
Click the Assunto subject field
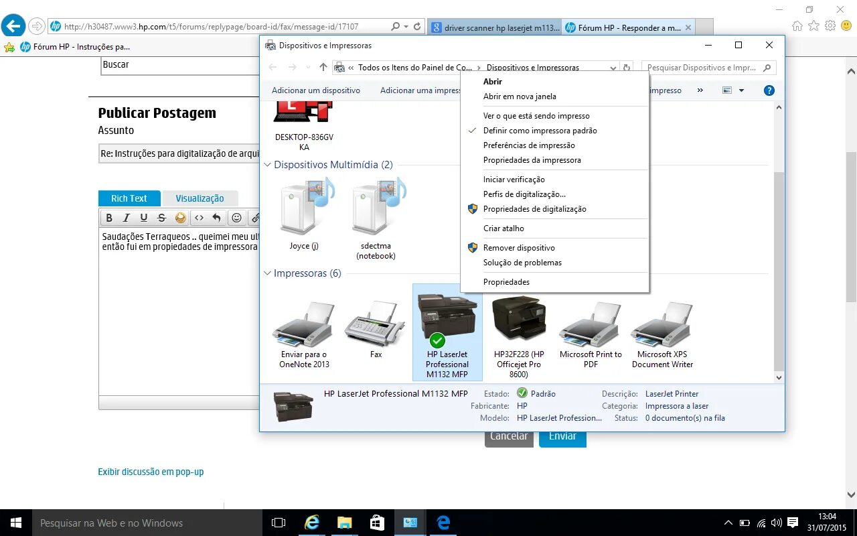click(x=179, y=153)
